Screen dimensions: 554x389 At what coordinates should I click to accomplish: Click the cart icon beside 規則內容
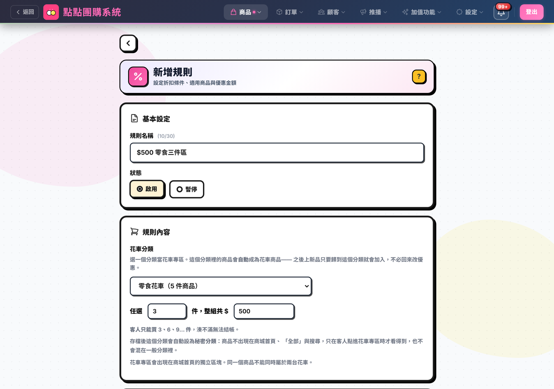click(x=135, y=232)
